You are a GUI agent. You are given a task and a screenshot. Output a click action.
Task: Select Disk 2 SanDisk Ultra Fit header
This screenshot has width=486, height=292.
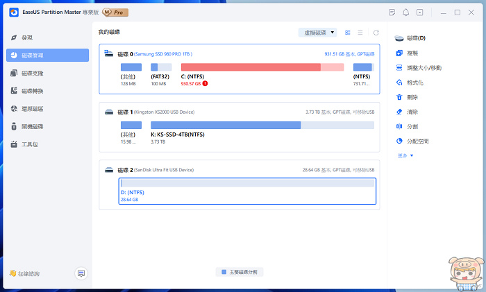(156, 170)
